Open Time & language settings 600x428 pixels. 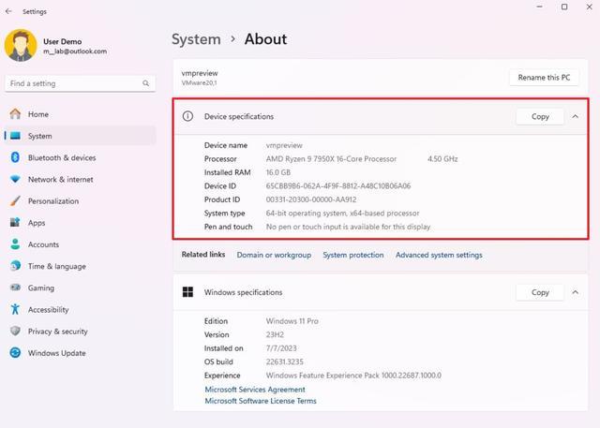pos(80,266)
